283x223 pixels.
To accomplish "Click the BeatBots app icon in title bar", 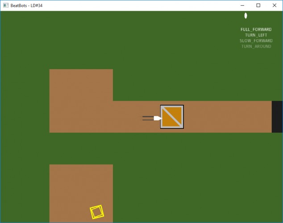I will tap(6, 5).
